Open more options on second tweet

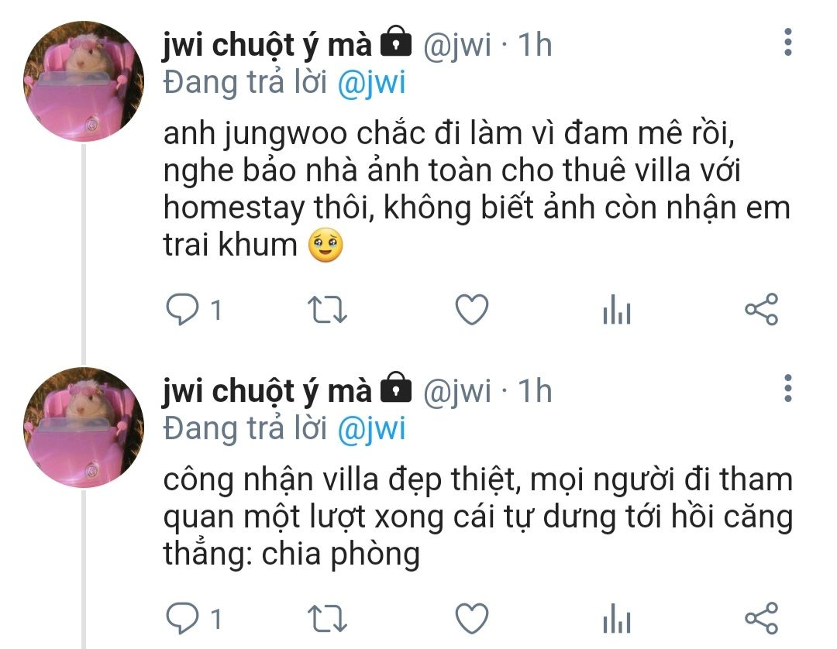point(788,388)
